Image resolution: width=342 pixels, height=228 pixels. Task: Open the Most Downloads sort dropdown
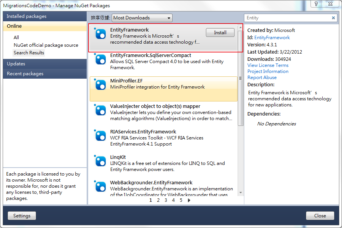(142, 18)
